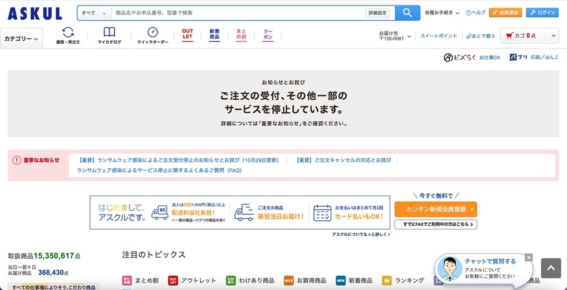Click the カンタン新規会員登録 button
Image resolution: width=567 pixels, height=290 pixels.
[x=436, y=209]
